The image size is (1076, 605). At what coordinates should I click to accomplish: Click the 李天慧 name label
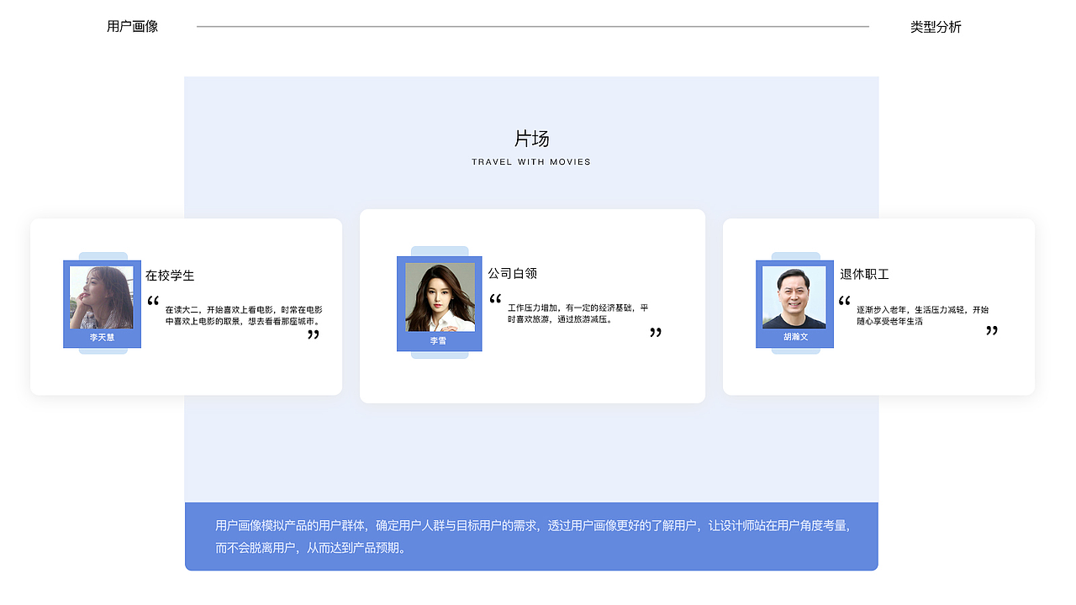coord(102,337)
